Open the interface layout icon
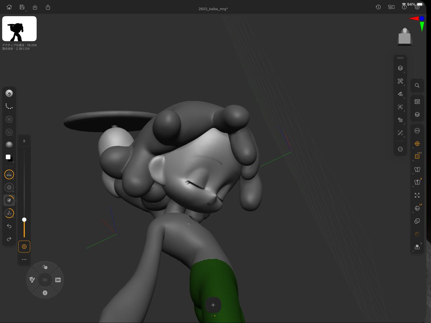Image resolution: width=431 pixels, height=323 pixels. (x=391, y=7)
